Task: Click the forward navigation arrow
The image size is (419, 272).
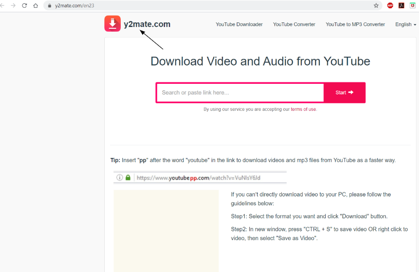Action: point(13,5)
